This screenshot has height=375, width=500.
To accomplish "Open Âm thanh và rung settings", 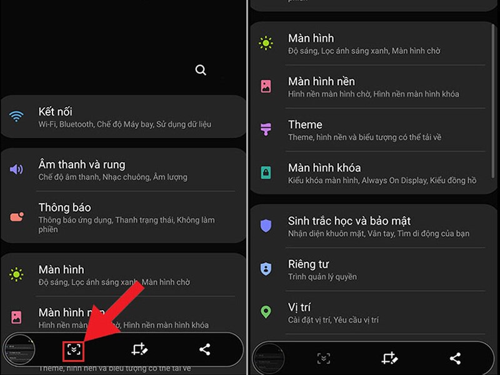I will (123, 169).
